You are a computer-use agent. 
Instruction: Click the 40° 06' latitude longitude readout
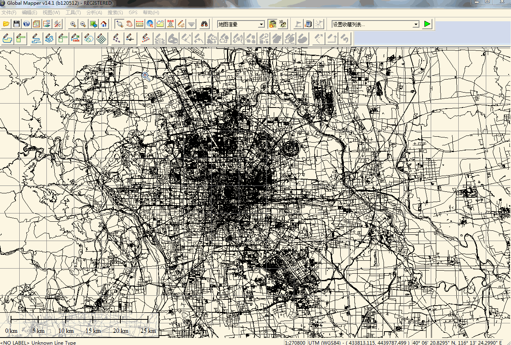[457, 343]
